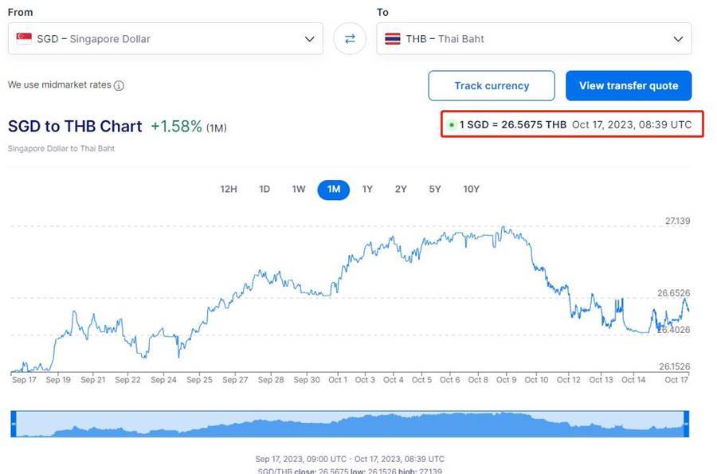The height and width of the screenshot is (474, 717).
Task: Expand the THB currency dropdown chevron
Action: pos(678,39)
